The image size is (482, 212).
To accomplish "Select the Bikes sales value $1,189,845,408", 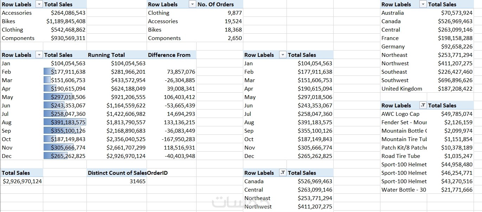I will [66, 21].
